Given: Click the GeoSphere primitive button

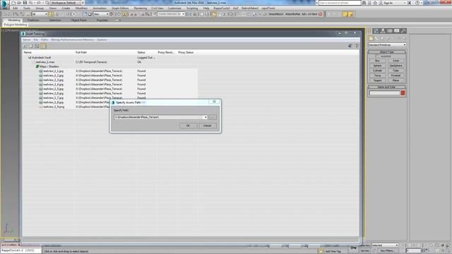Looking at the screenshot, I should (x=395, y=66).
